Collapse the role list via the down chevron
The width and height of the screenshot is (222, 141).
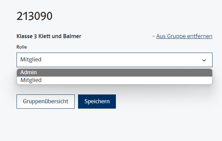pos(204,60)
